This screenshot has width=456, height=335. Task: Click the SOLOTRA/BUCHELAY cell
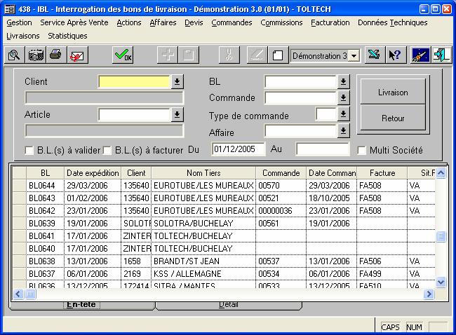point(203,223)
